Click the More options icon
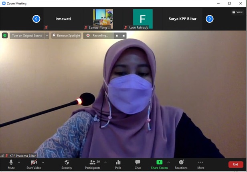 pos(200,162)
